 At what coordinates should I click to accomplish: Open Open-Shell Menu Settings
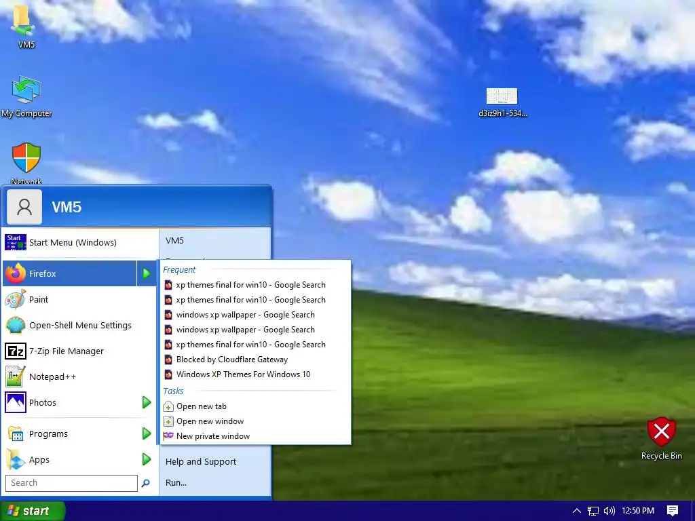coord(80,325)
